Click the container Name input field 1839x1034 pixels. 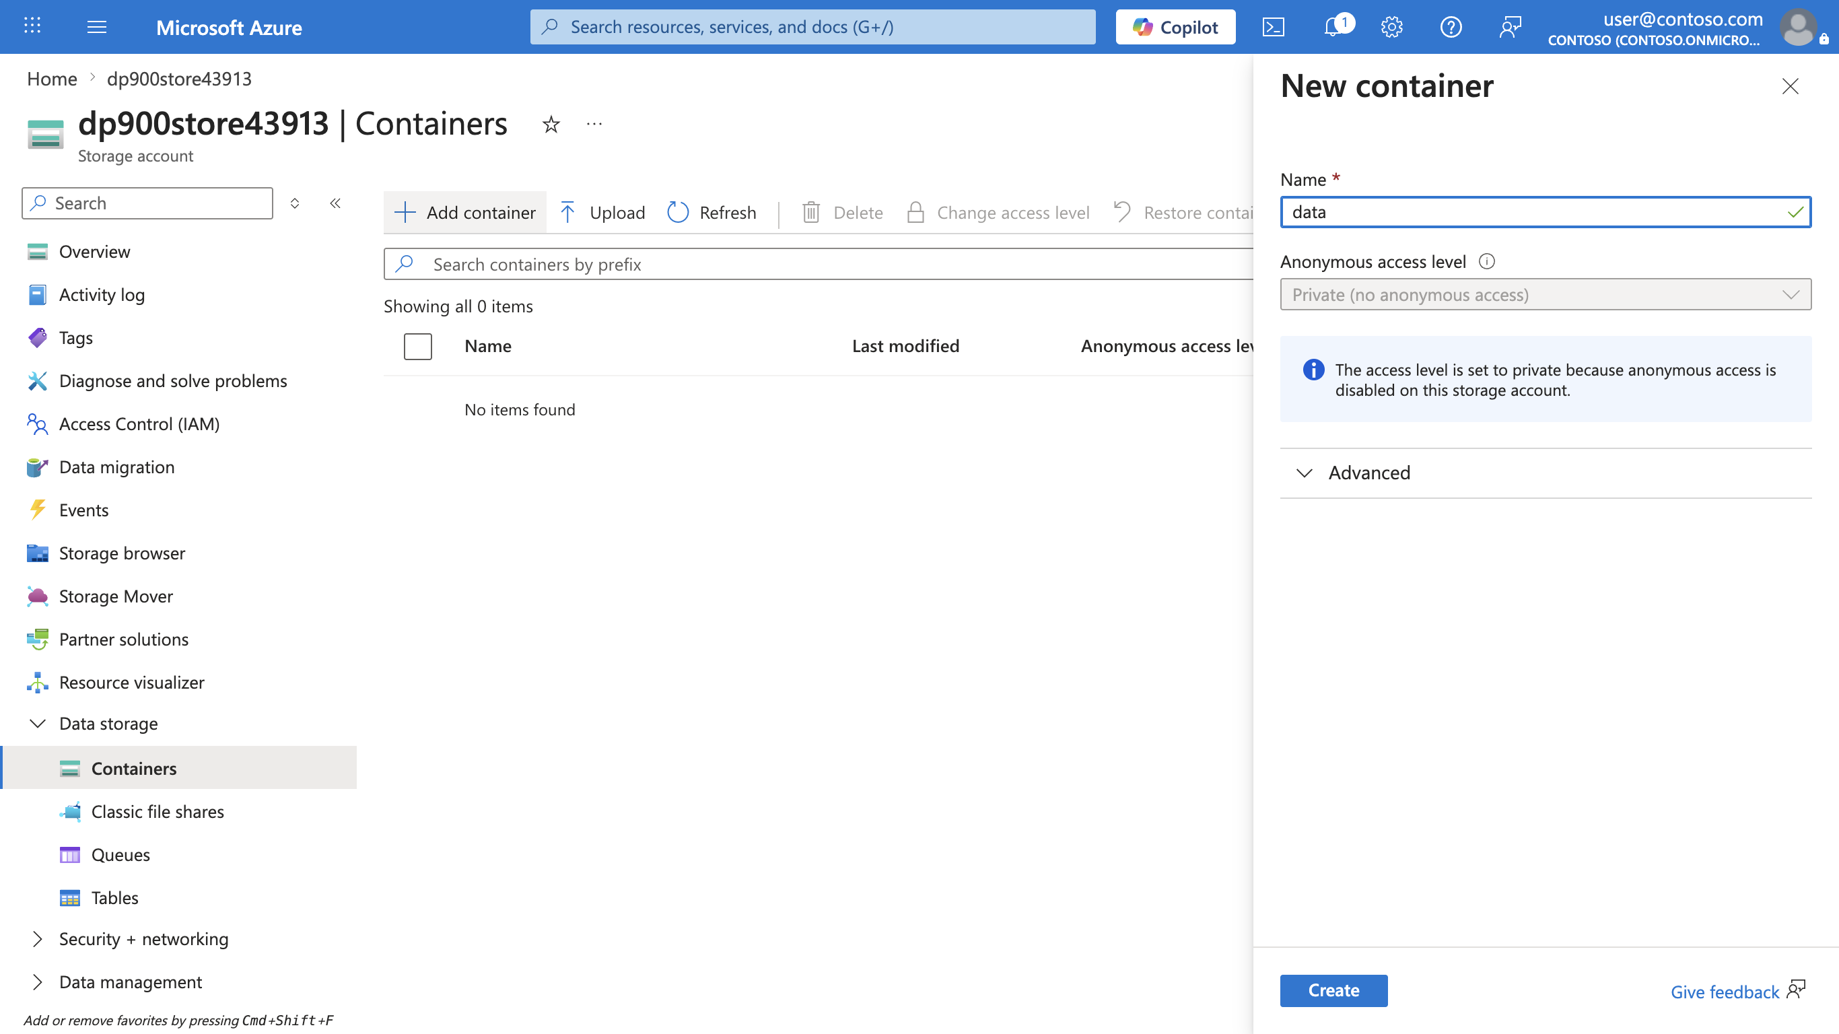click(1546, 212)
